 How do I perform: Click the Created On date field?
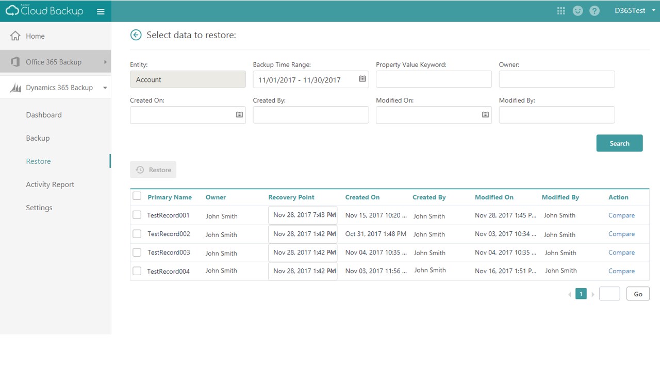coord(188,115)
